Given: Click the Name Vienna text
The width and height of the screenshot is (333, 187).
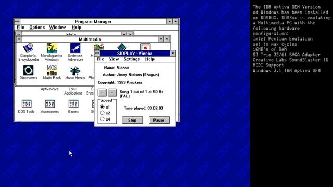Looking at the screenshot, I should coord(117,68).
